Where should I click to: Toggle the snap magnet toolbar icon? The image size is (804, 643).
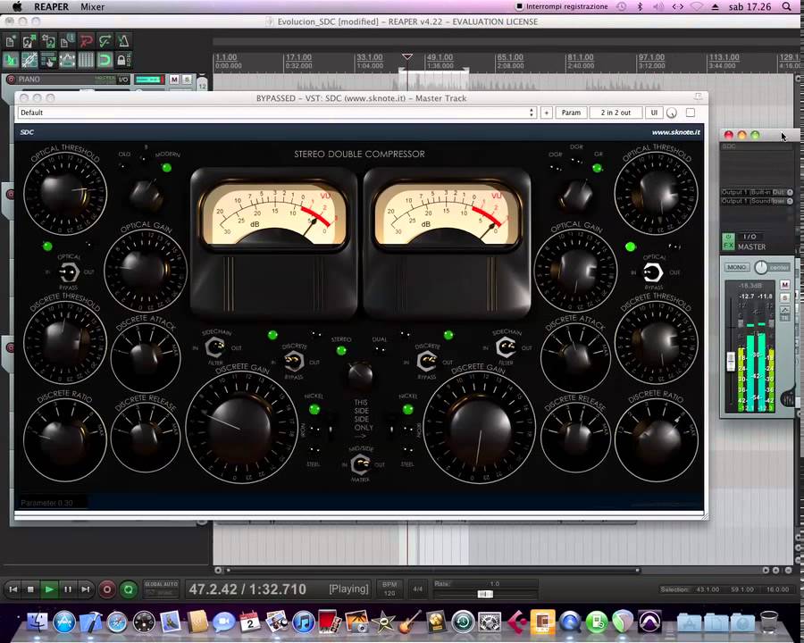[x=105, y=60]
